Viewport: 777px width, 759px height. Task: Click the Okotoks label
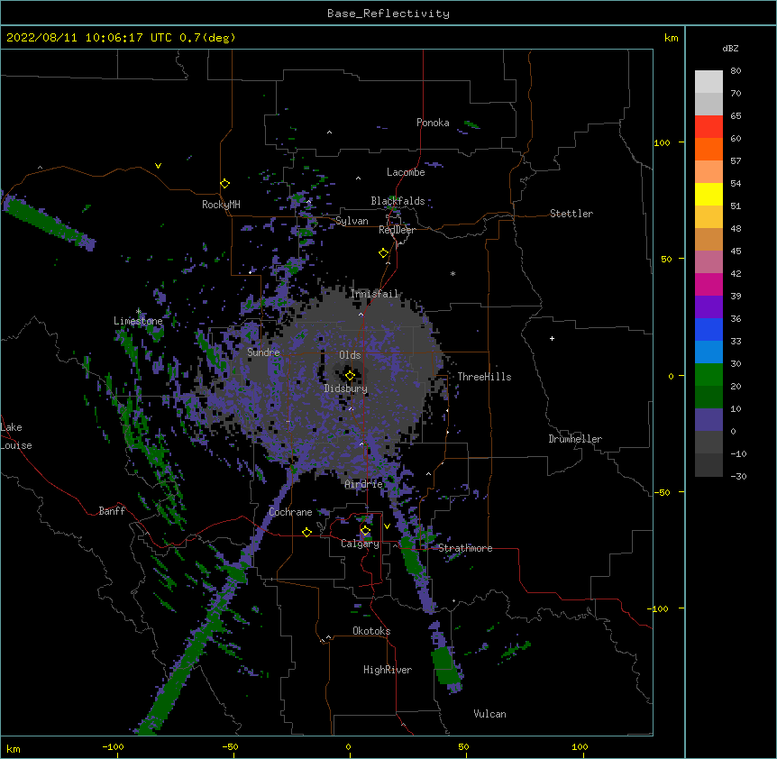[371, 631]
